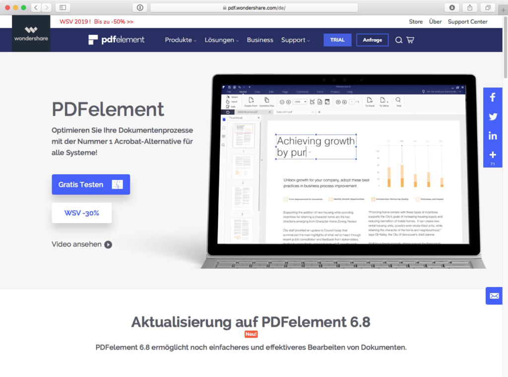The image size is (508, 377).
Task: Click Safari's forward navigation arrow
Action: [x=47, y=7]
